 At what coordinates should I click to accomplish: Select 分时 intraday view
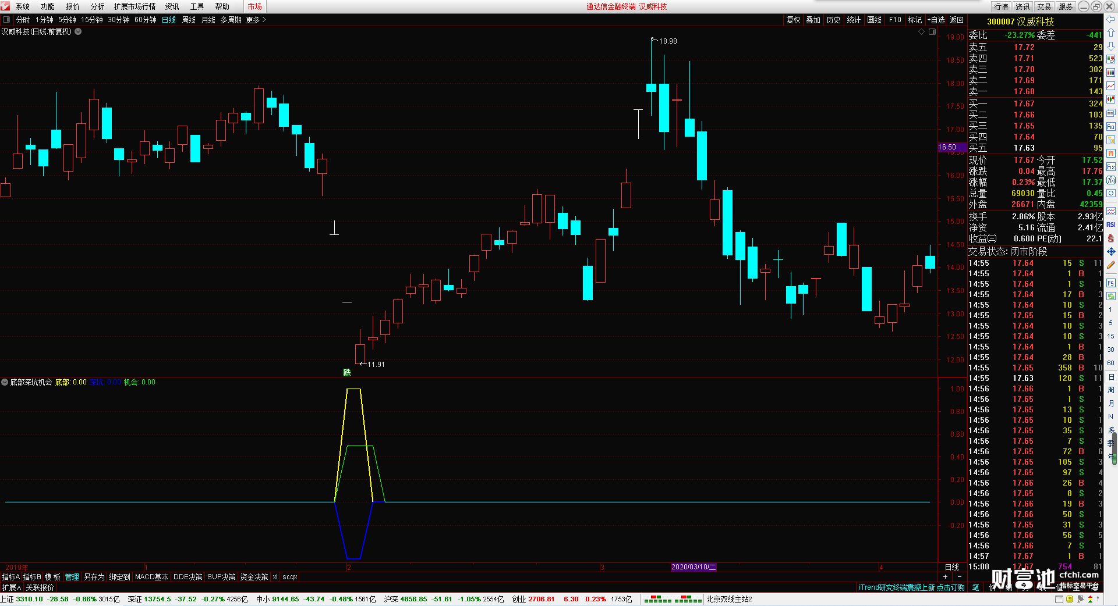click(x=23, y=20)
